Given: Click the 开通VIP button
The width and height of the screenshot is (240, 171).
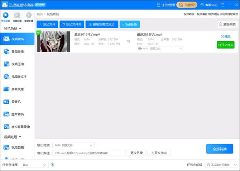Looking at the screenshot, I should pyautogui.click(x=187, y=5).
